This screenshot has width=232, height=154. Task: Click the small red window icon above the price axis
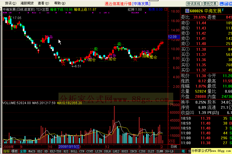pos(166,10)
